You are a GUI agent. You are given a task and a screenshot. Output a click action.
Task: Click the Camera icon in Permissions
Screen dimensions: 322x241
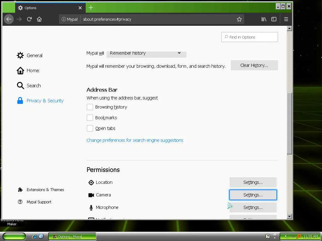click(x=91, y=195)
